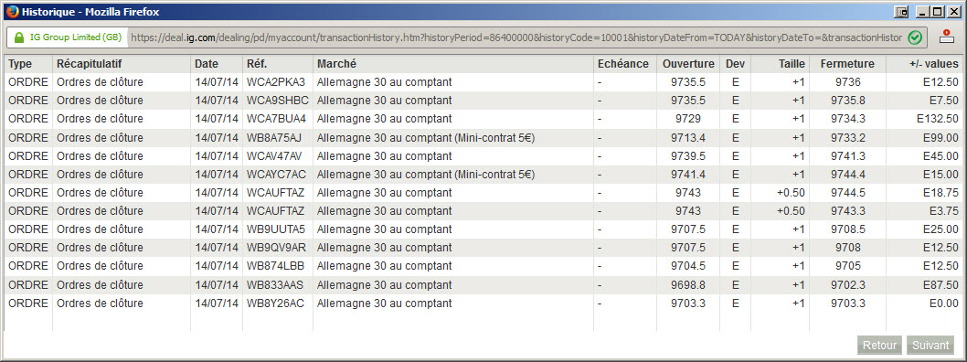
Task: Maximize the Historique Firefox window
Action: (938, 11)
